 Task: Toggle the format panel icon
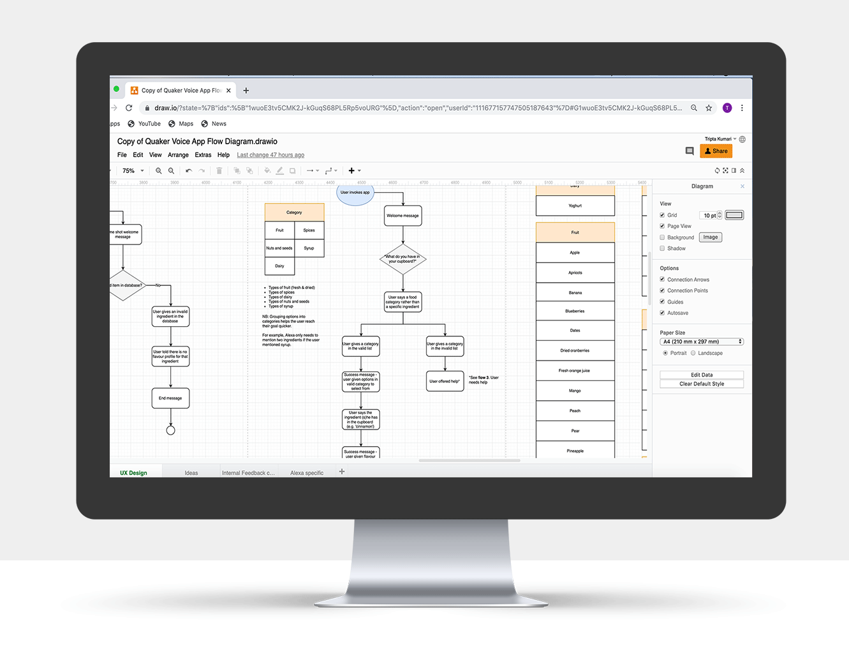pos(734,171)
